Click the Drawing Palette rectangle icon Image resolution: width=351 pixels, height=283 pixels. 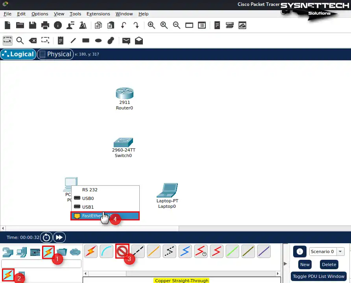click(189, 25)
